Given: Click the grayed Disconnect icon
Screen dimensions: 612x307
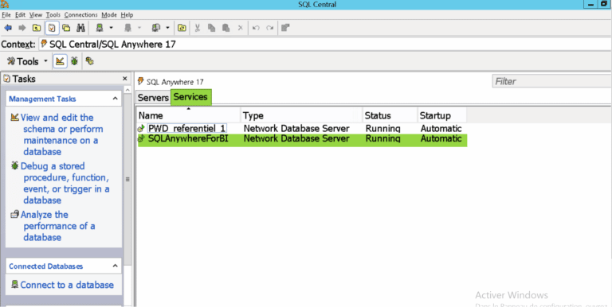Looking at the screenshot, I should [x=127, y=28].
